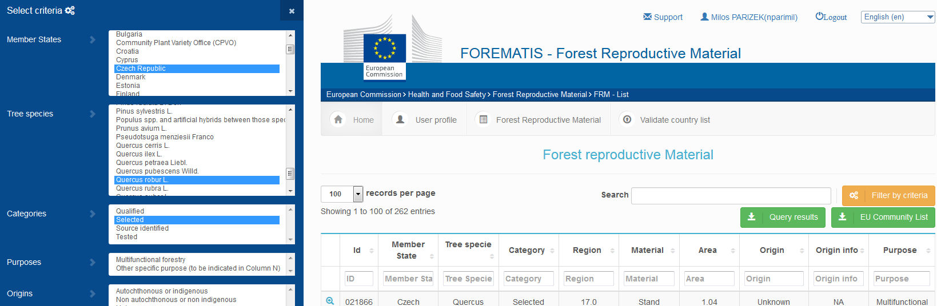Select Czech Republic in Member States list
The width and height of the screenshot is (937, 306).
[197, 69]
